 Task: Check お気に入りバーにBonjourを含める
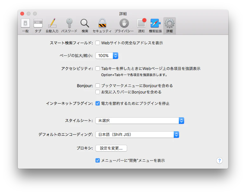click(x=98, y=92)
